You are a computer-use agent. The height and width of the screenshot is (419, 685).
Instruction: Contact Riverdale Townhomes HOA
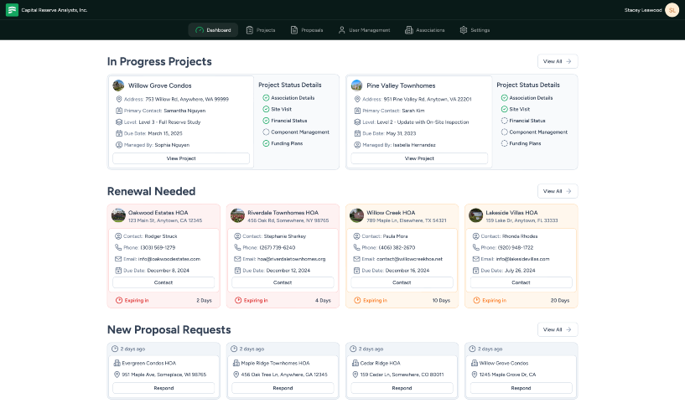(x=283, y=282)
